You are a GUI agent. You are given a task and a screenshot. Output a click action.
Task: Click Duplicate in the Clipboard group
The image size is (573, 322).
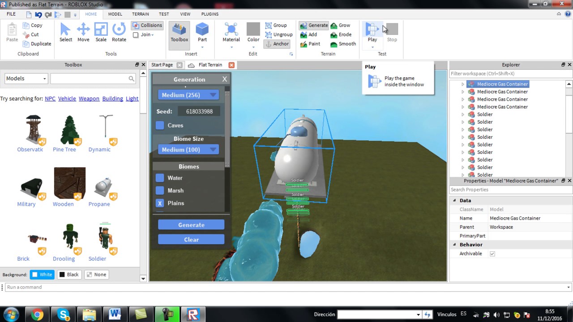click(37, 44)
